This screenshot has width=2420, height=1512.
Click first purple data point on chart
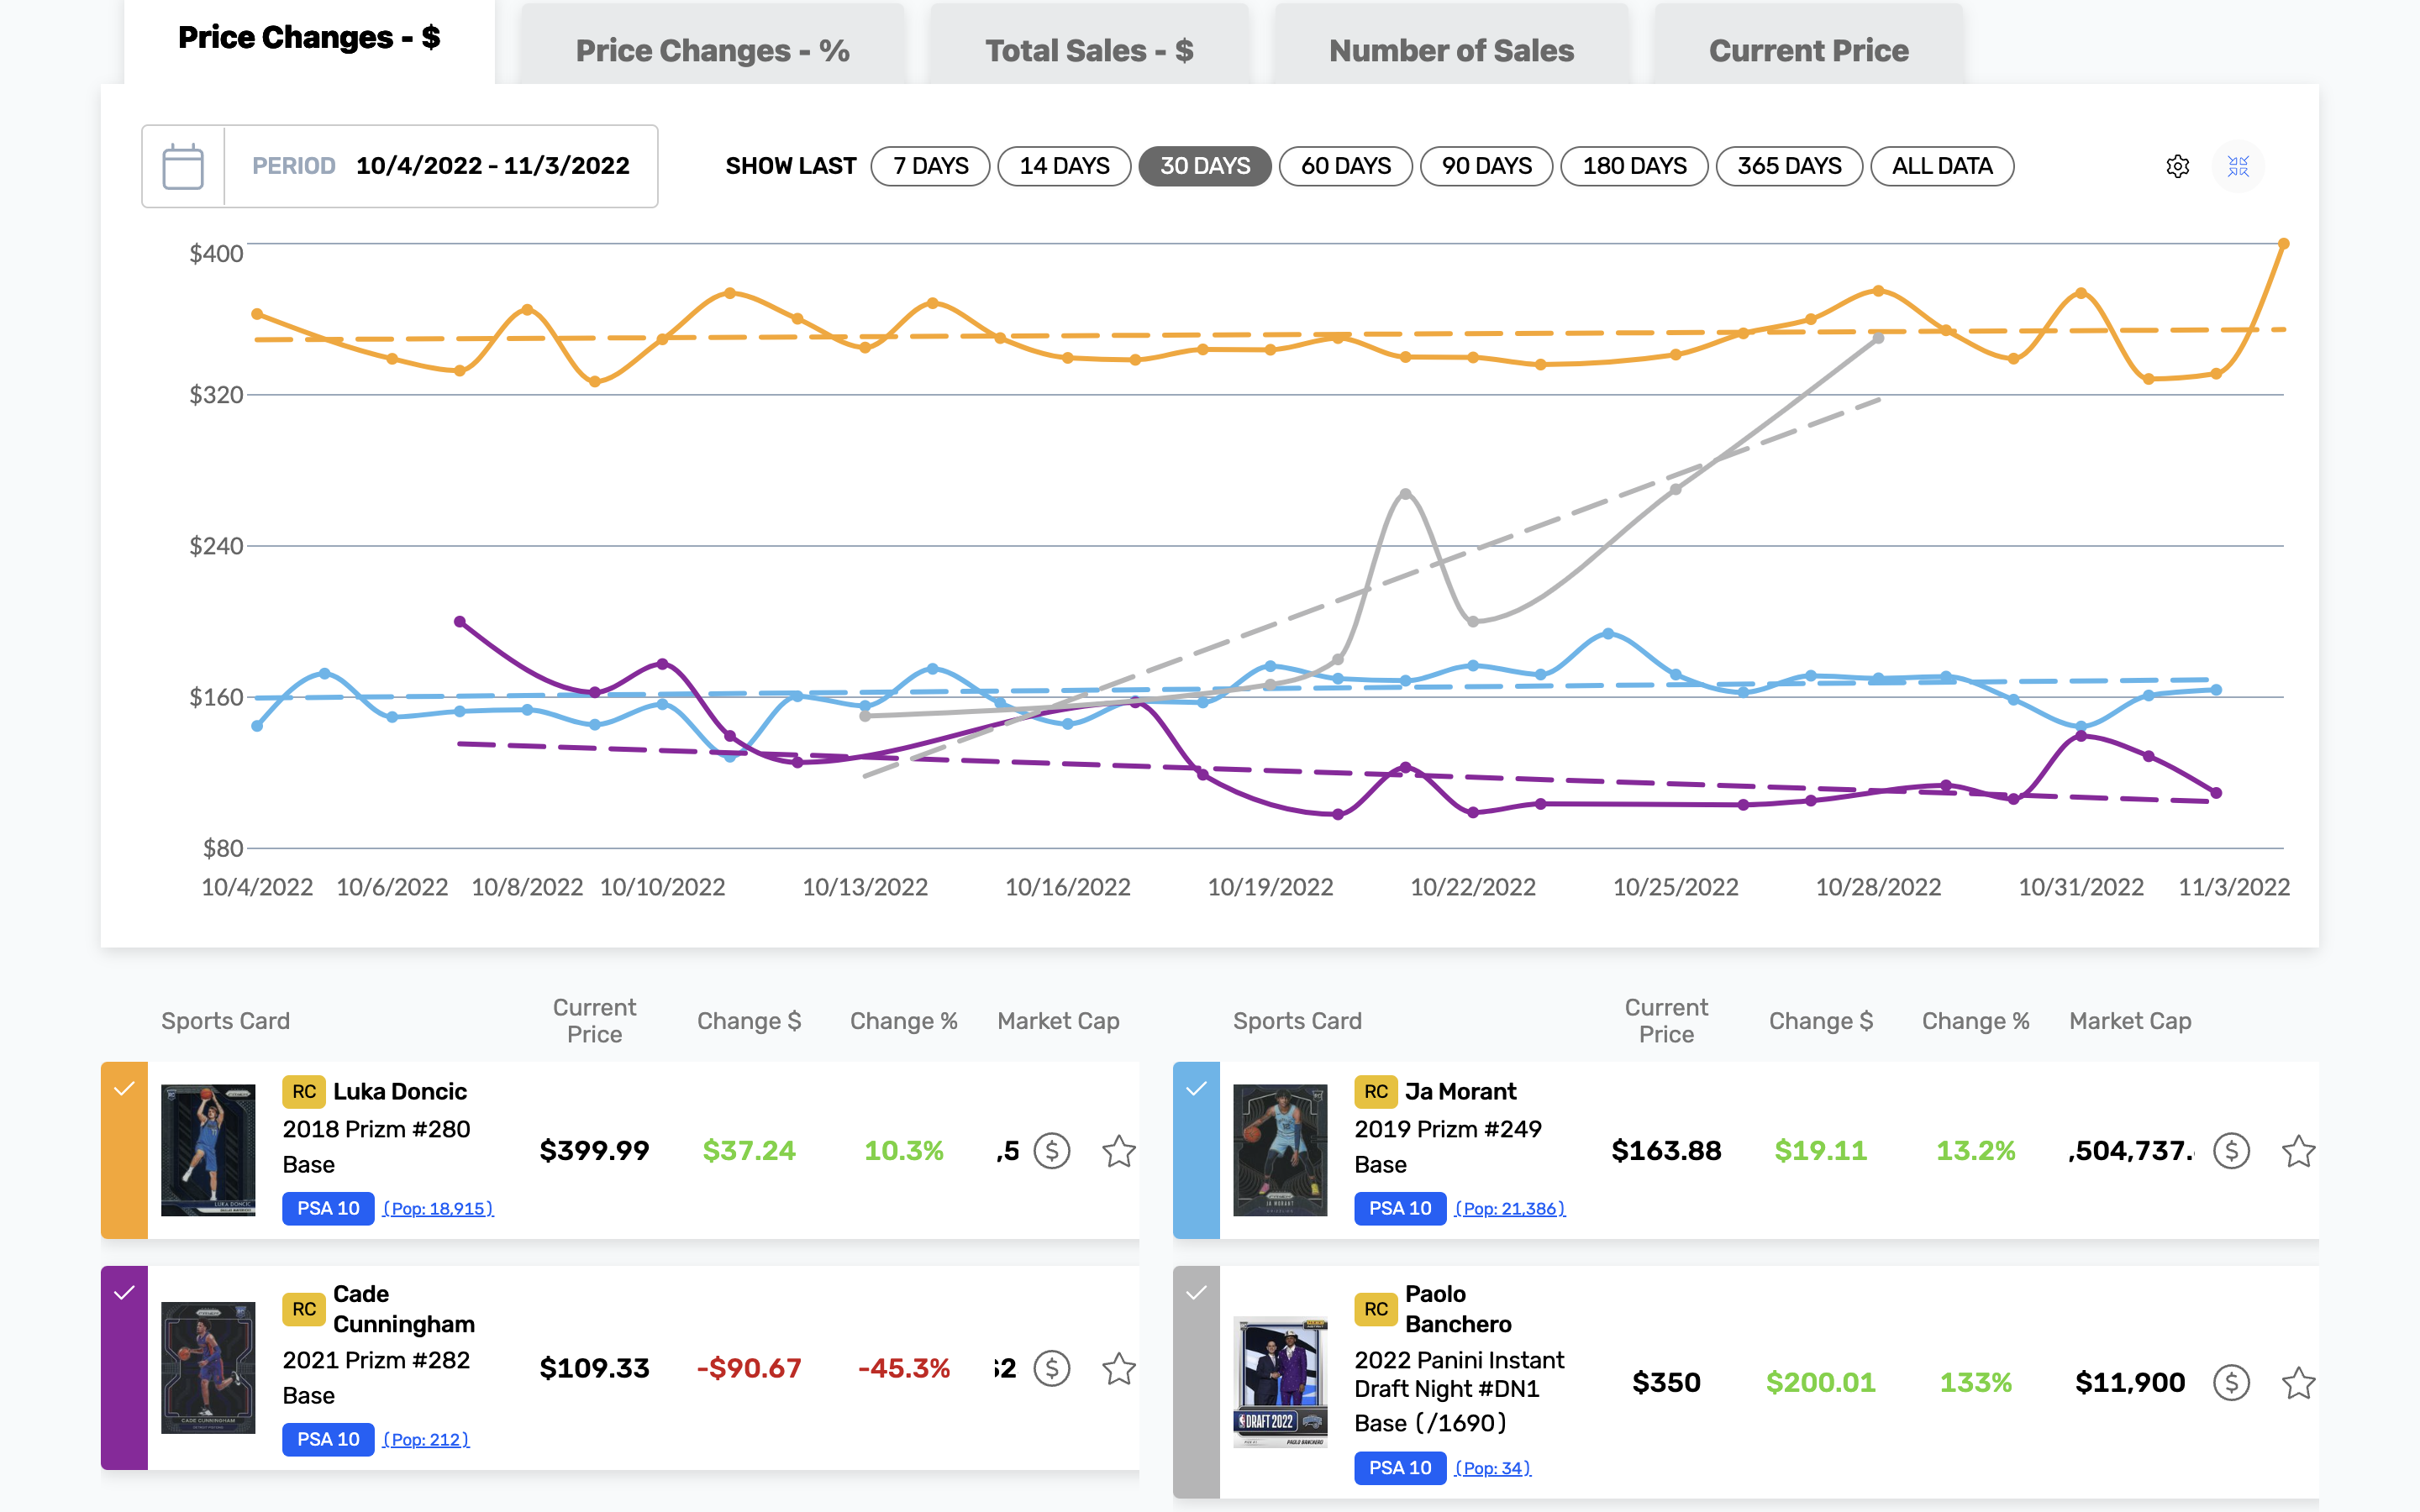460,622
